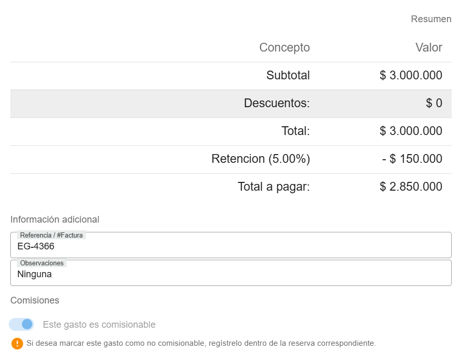The width and height of the screenshot is (462, 354).
Task: Click the Descuentos value $ 0
Action: tap(434, 103)
